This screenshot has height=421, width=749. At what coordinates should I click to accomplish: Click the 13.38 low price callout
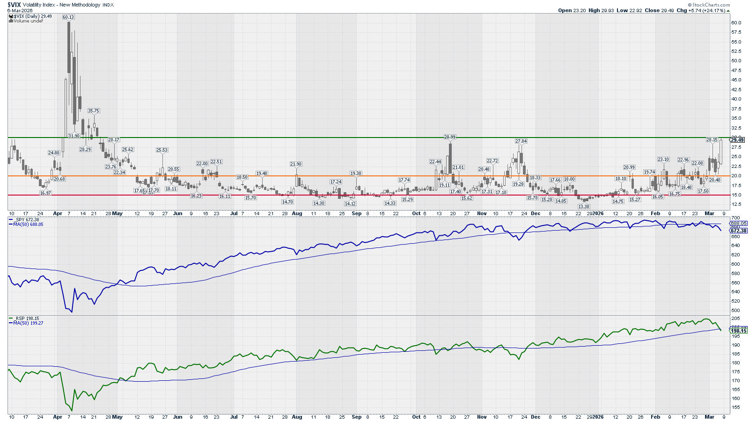pos(584,206)
